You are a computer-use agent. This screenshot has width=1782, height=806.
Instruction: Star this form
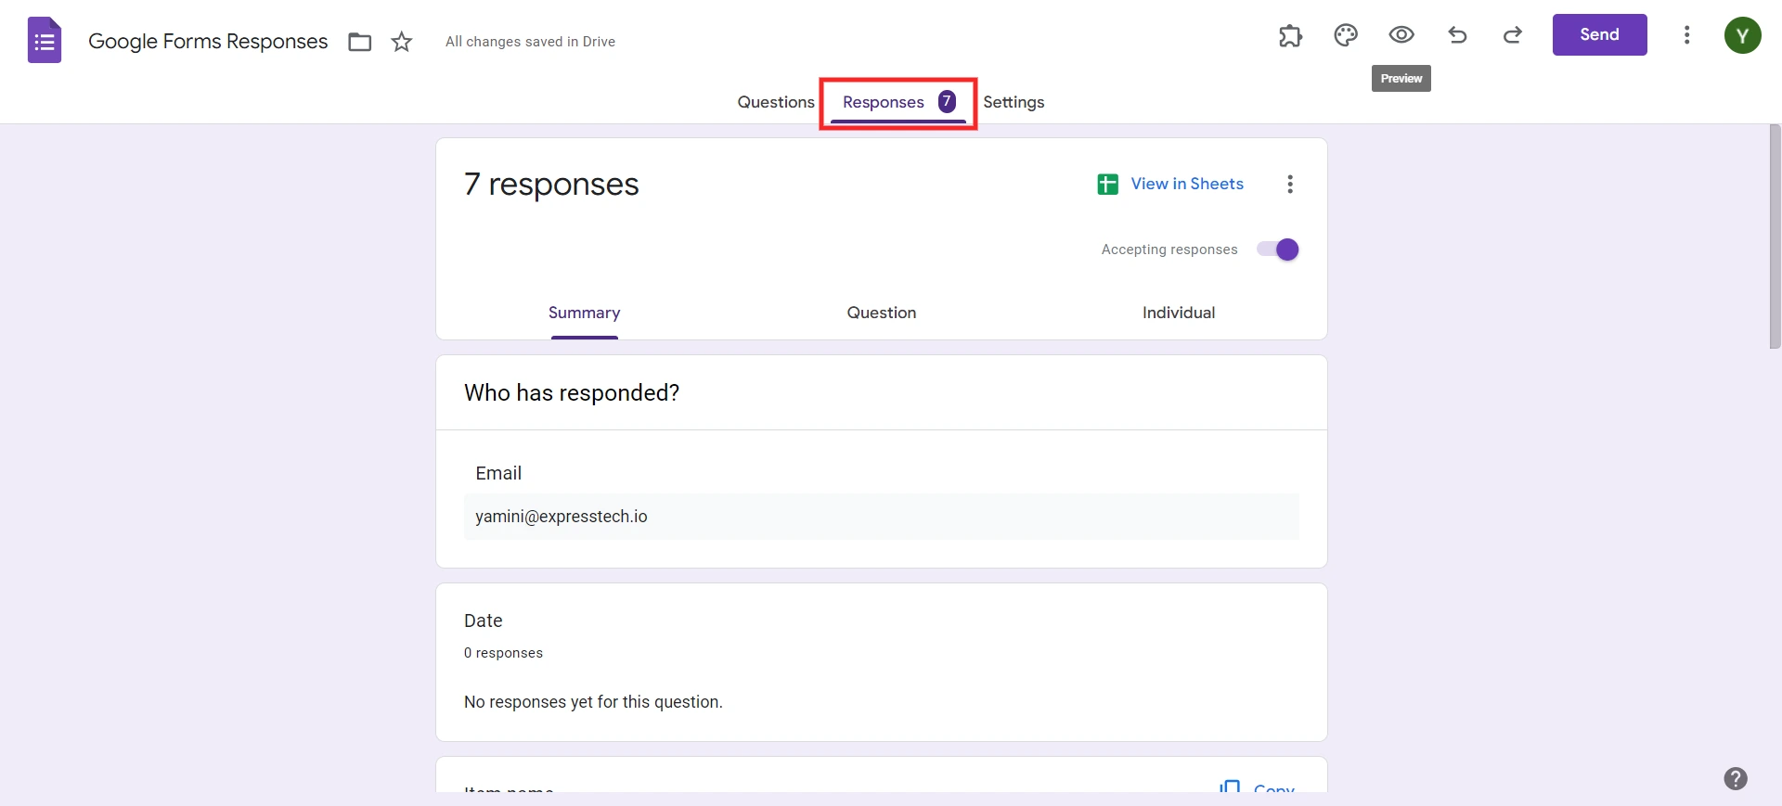coord(402,42)
